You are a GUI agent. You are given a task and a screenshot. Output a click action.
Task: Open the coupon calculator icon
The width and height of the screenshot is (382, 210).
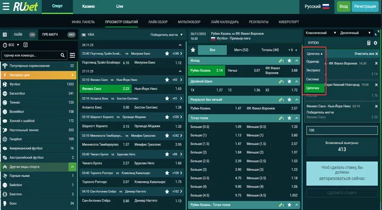(x=369, y=43)
